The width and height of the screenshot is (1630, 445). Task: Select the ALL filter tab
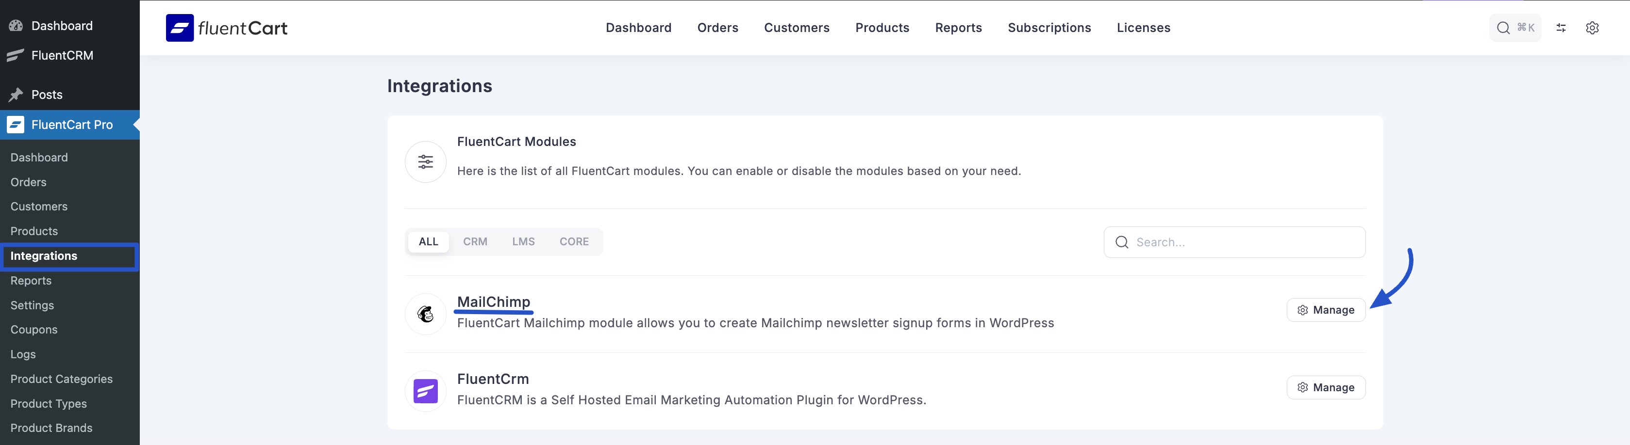[x=429, y=241]
